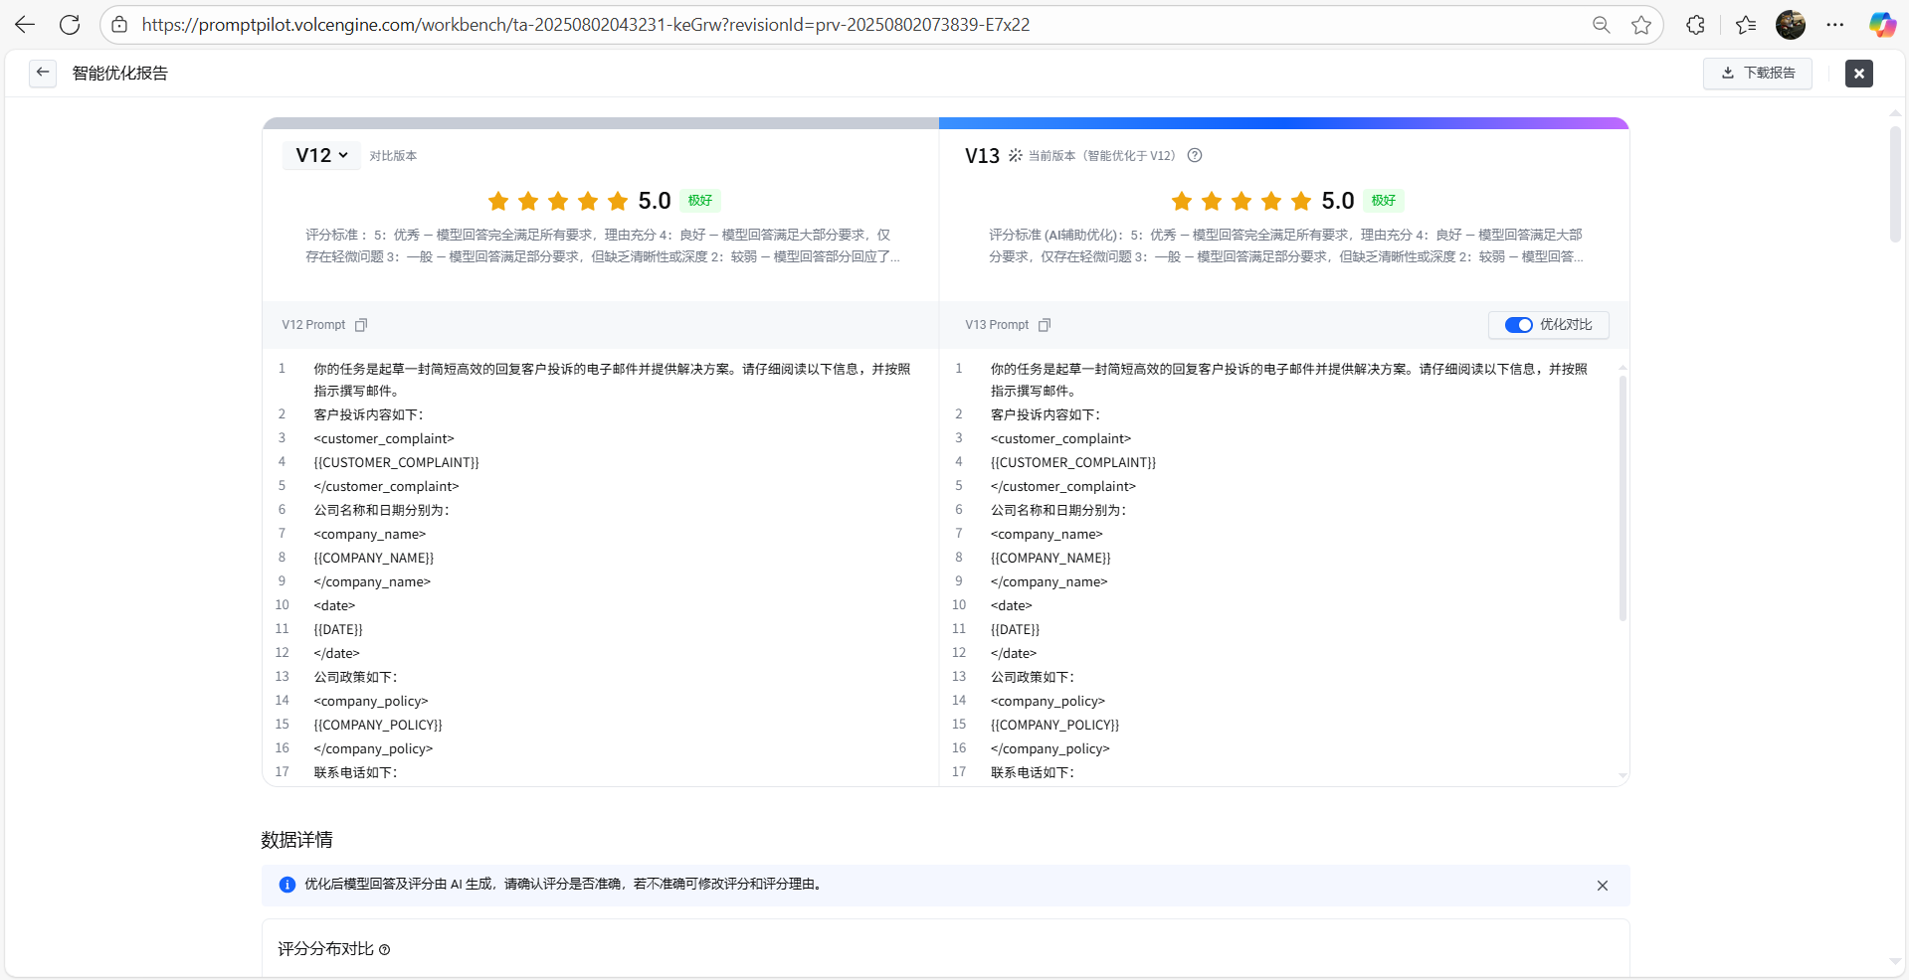Click the 对比版本 label
1909x980 pixels.
pyautogui.click(x=393, y=156)
